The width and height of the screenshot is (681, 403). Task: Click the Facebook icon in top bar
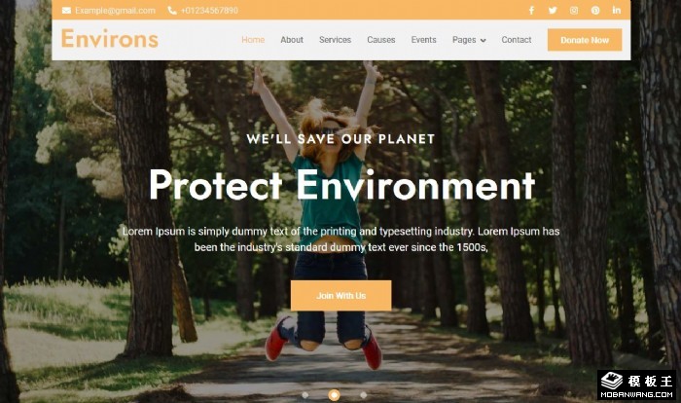[x=531, y=10]
